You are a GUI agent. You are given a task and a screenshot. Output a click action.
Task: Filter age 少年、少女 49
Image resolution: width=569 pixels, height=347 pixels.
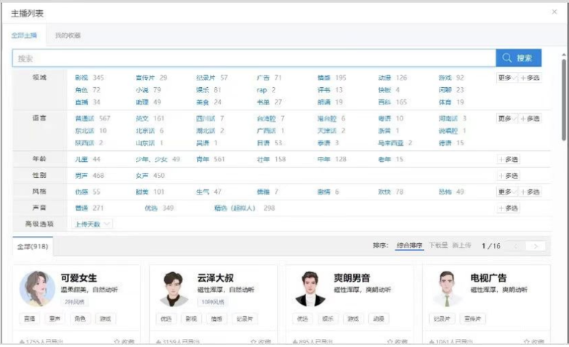tap(158, 159)
